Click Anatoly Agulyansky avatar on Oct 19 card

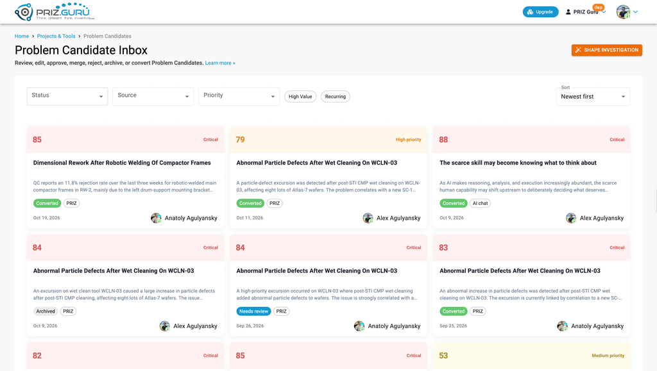pyautogui.click(x=156, y=218)
